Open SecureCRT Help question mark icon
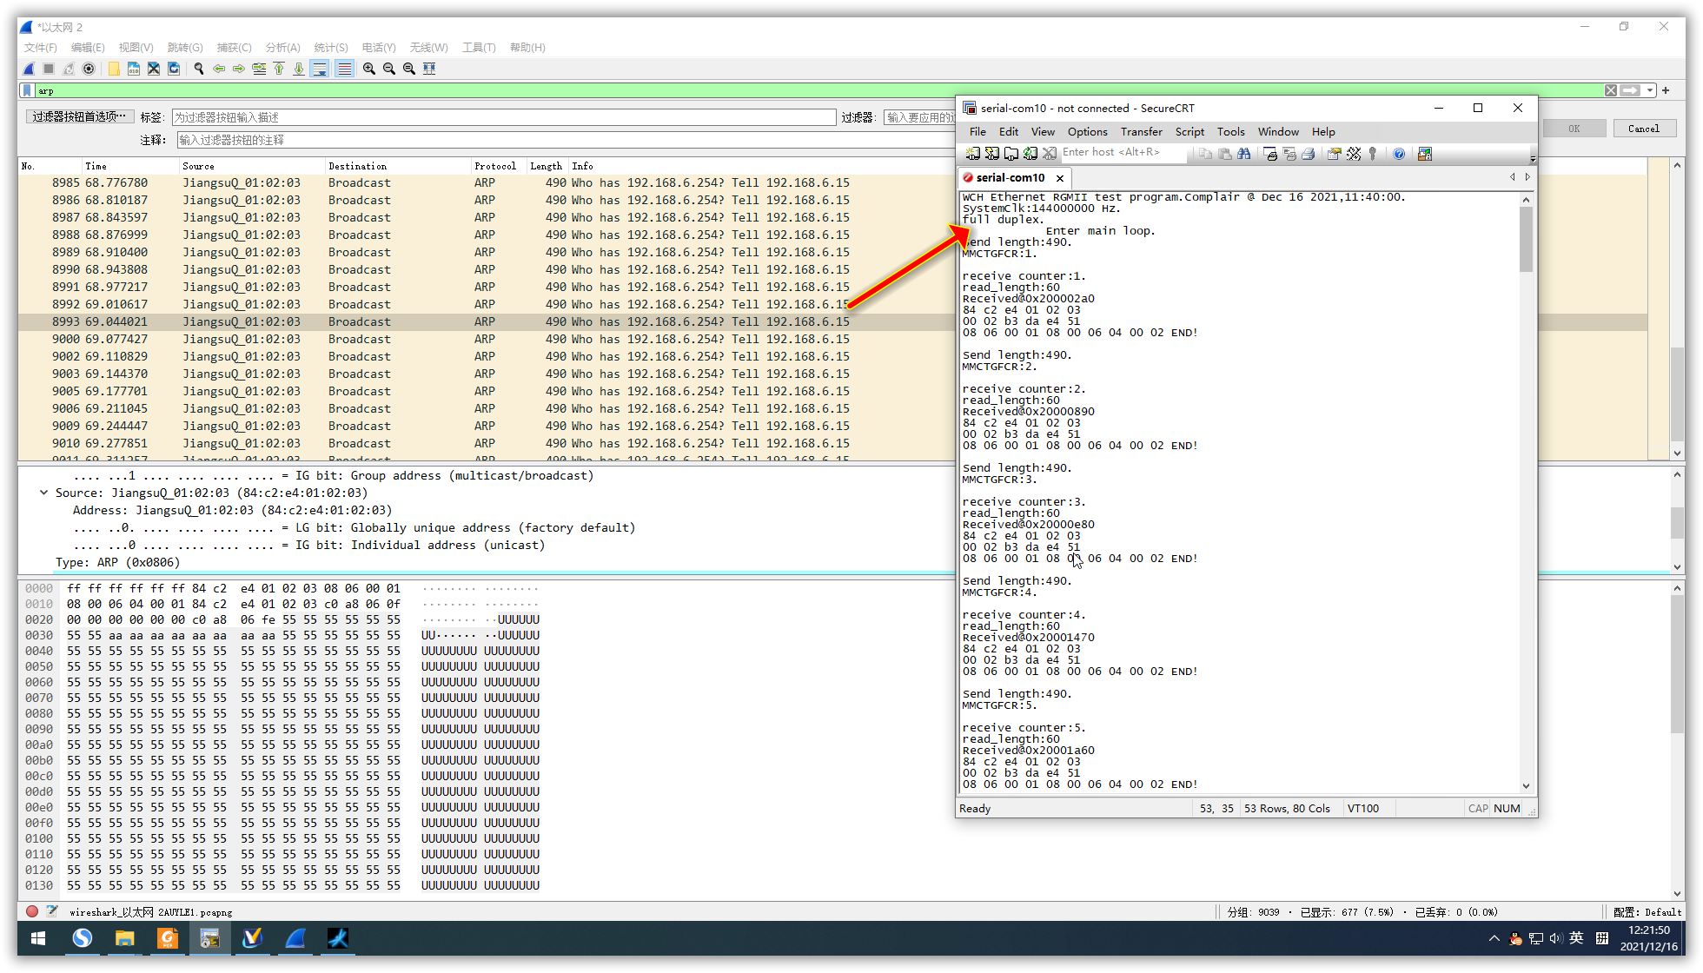The width and height of the screenshot is (1703, 973). [x=1399, y=154]
